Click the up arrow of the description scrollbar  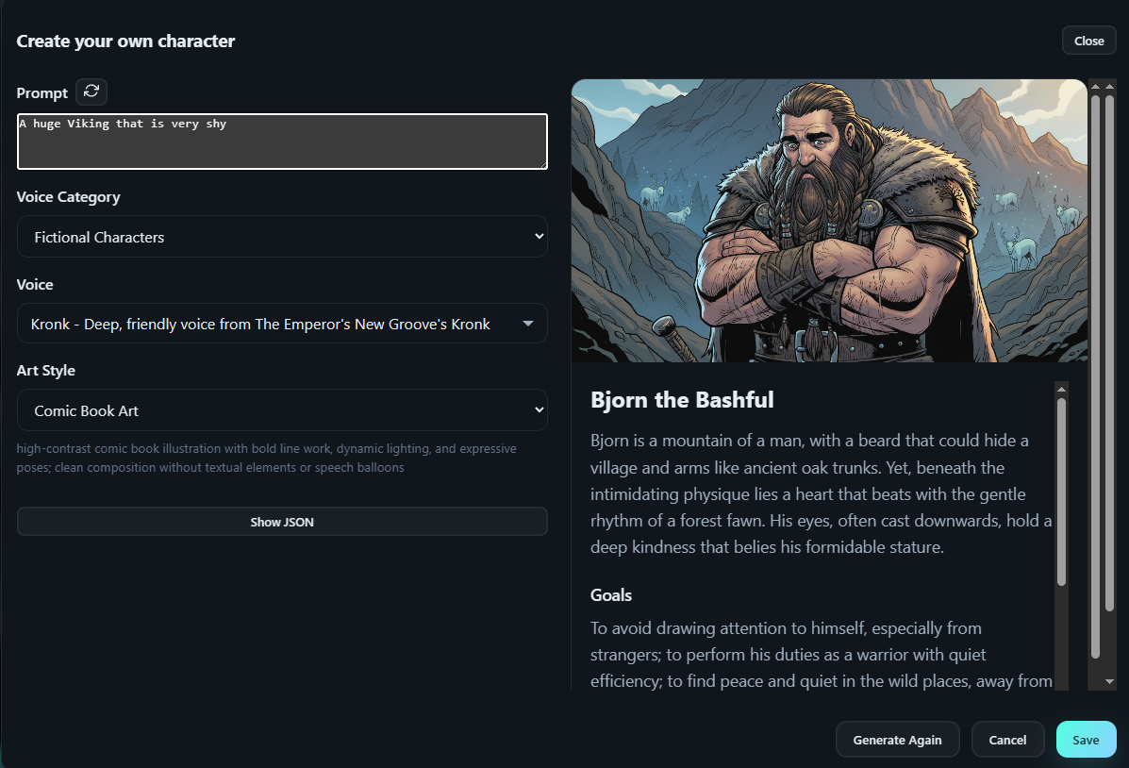[x=1061, y=389]
